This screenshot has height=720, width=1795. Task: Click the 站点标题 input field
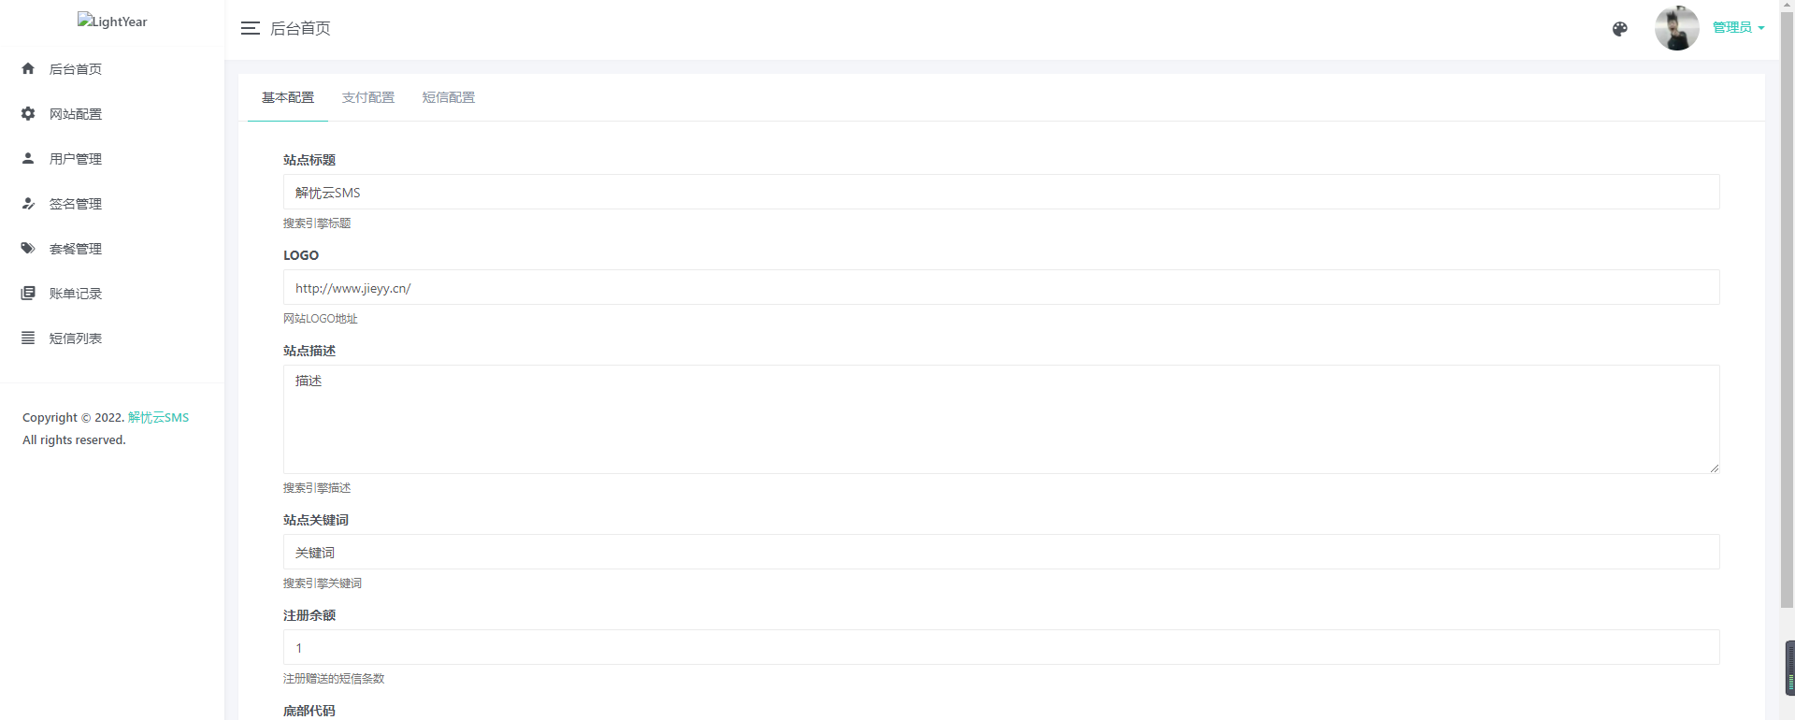(x=1000, y=192)
